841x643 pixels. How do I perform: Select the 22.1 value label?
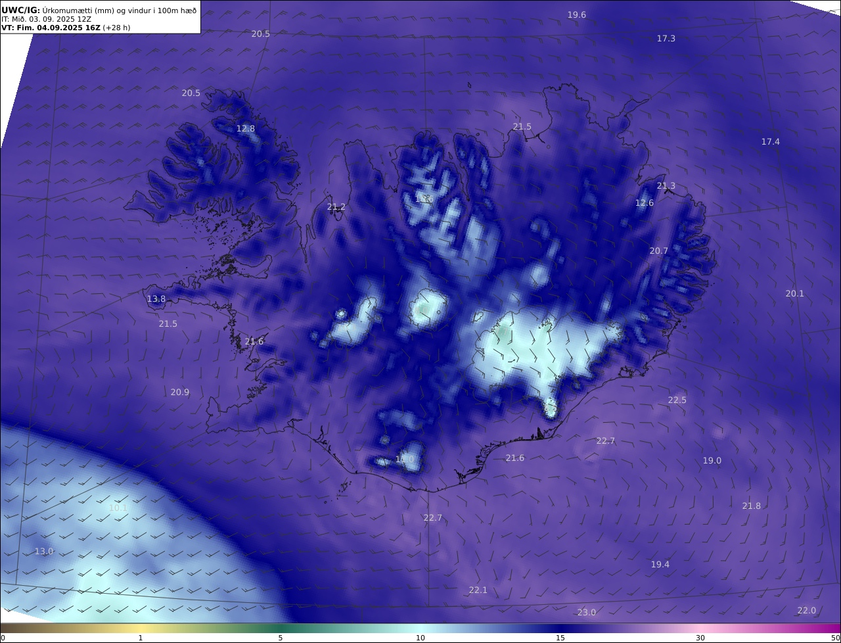pyautogui.click(x=478, y=590)
